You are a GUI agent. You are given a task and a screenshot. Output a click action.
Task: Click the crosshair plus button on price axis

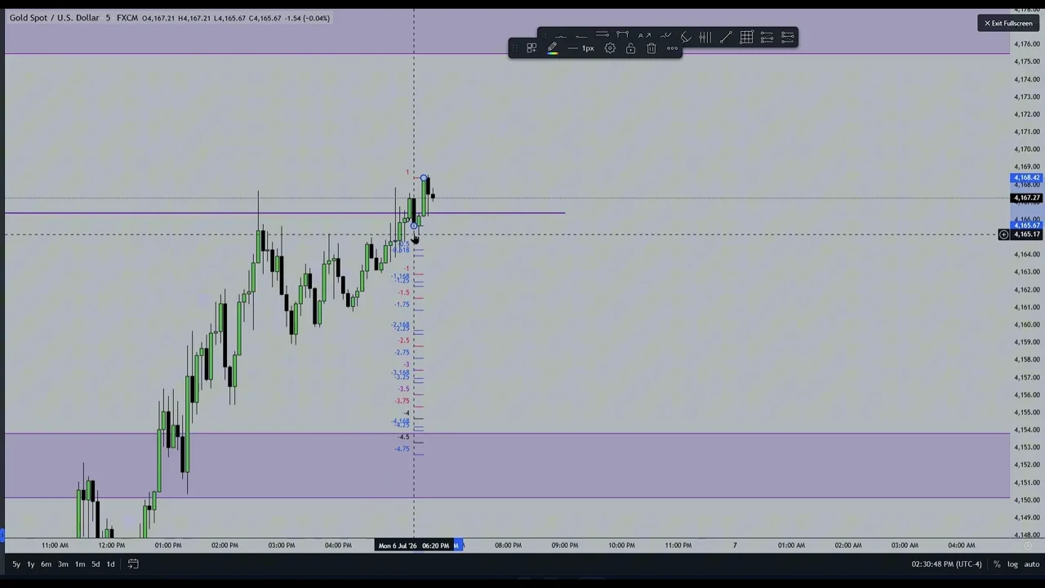[1003, 234]
